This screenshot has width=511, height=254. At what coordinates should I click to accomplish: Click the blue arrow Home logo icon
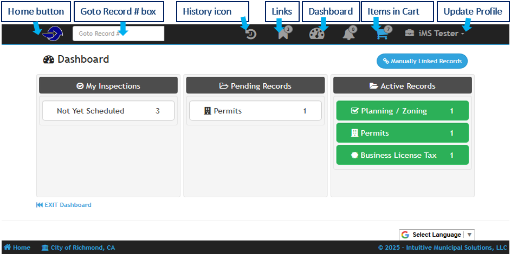point(53,33)
